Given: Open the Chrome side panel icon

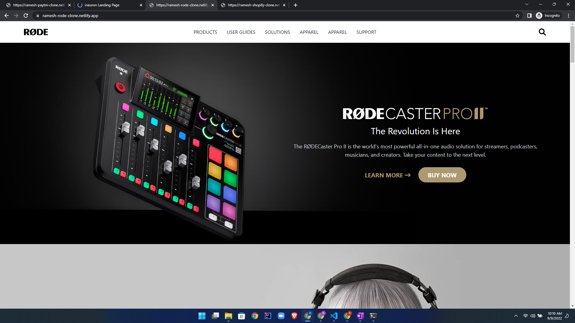Looking at the screenshot, I should (x=529, y=16).
